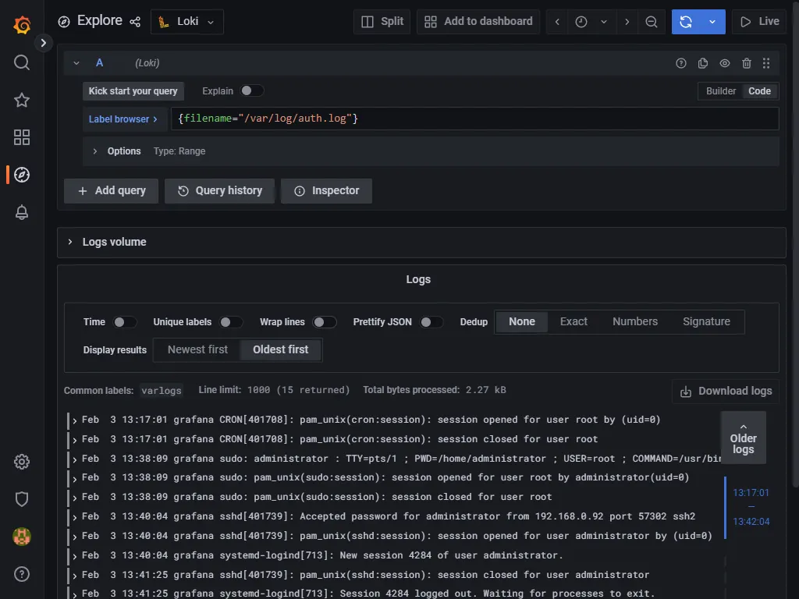
Task: Zoom out the time range
Action: 652,22
